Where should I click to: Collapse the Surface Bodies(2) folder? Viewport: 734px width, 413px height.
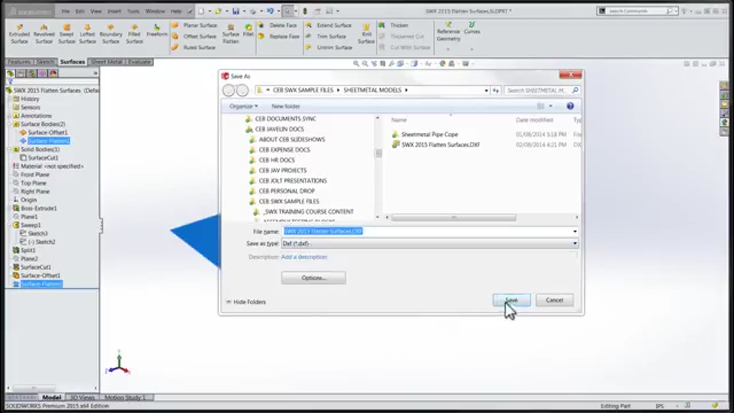coord(9,124)
